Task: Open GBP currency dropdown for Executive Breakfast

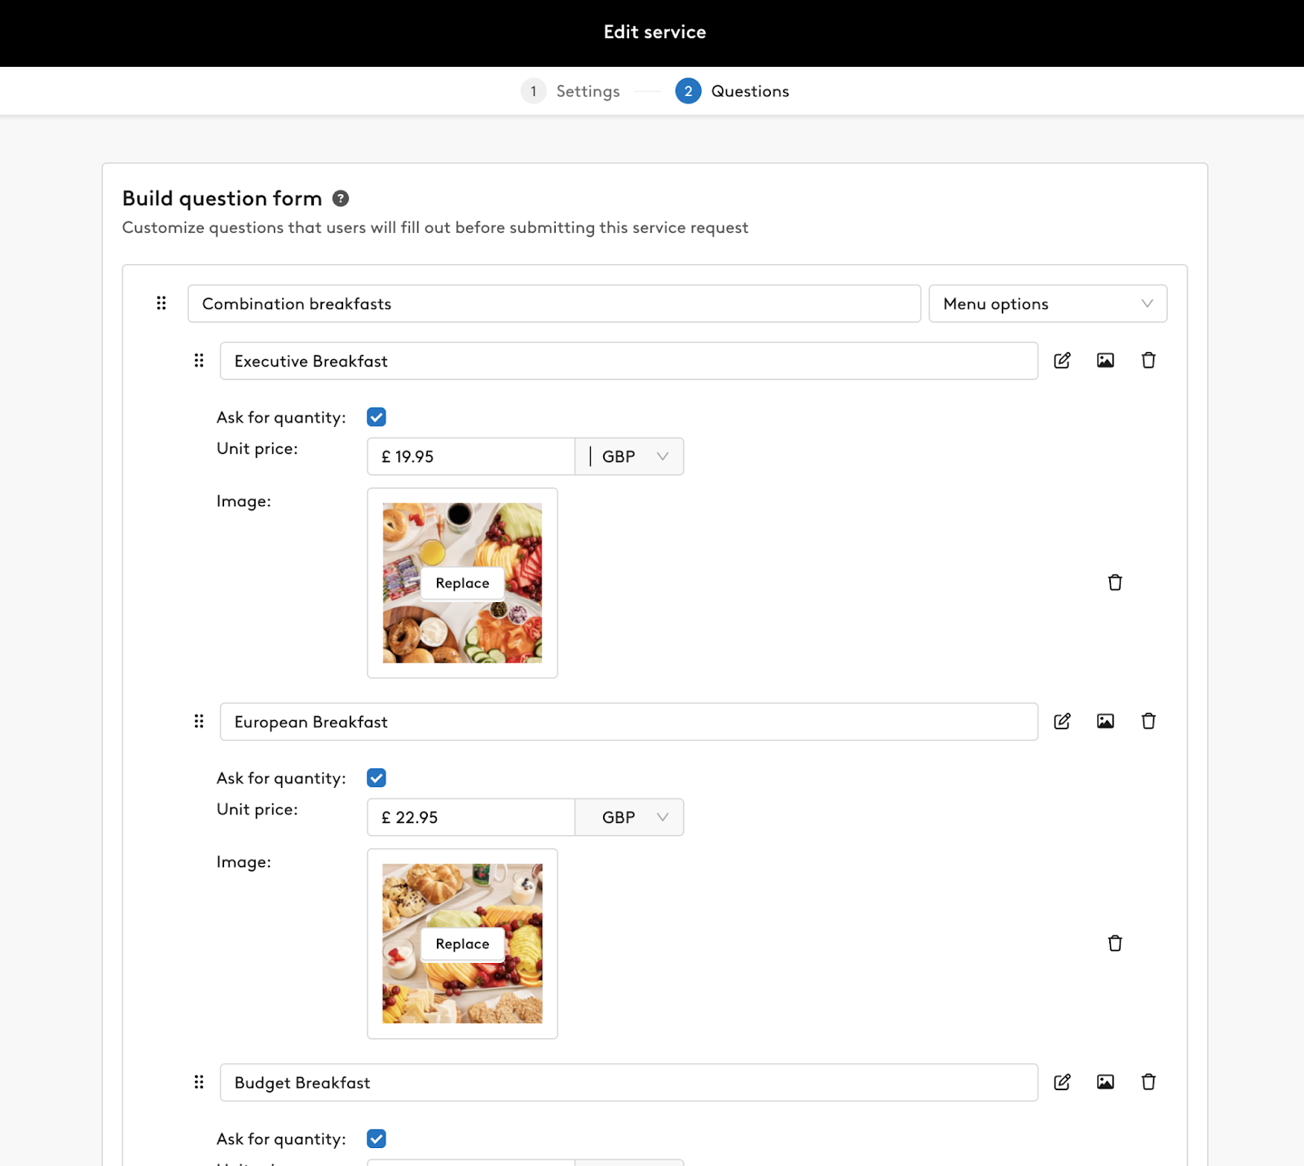Action: pyautogui.click(x=629, y=456)
